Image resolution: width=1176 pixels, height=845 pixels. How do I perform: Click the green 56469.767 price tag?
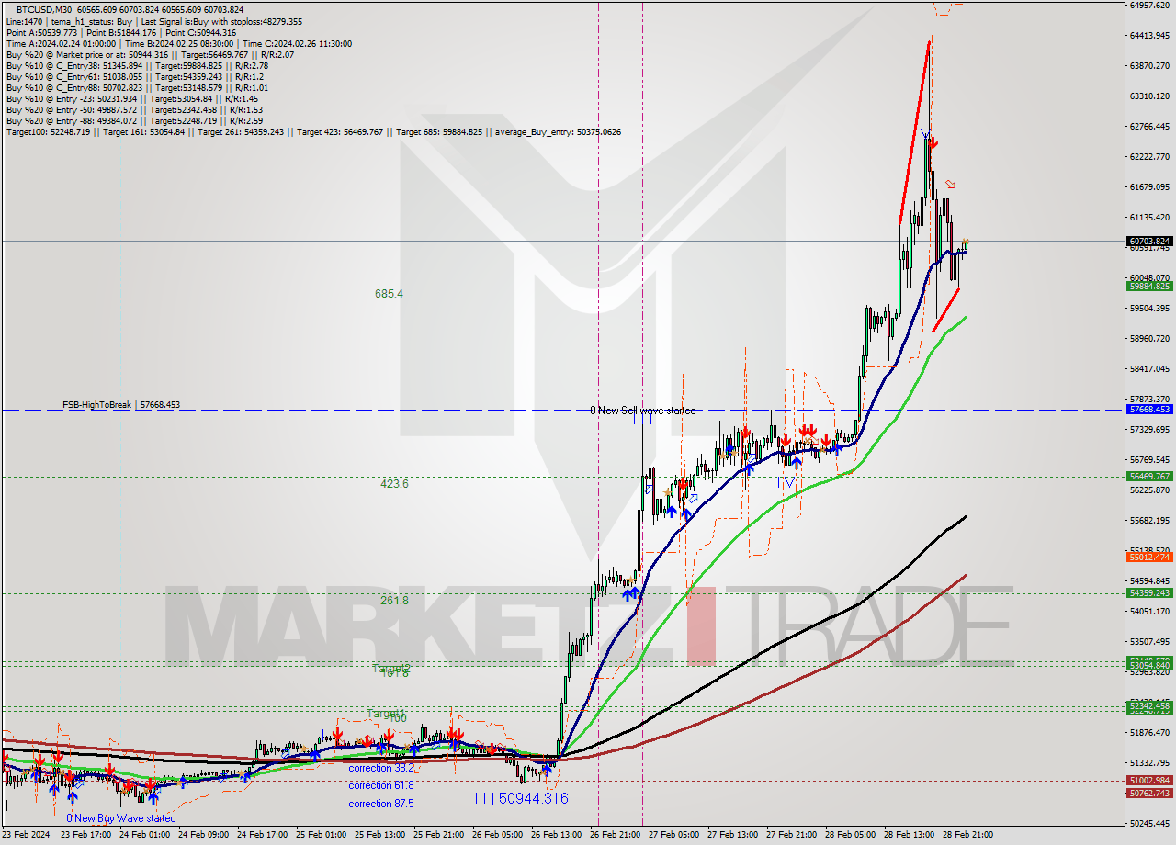point(1148,477)
